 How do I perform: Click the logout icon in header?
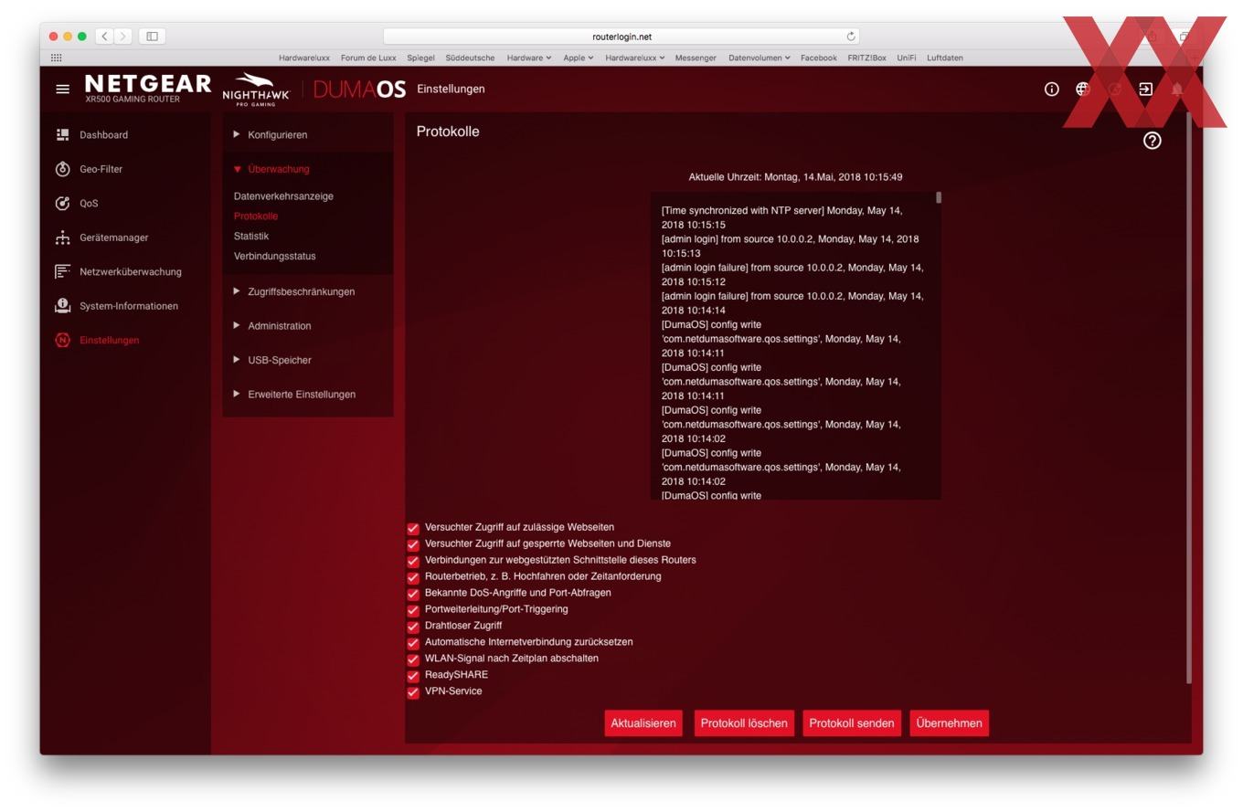(x=1145, y=89)
